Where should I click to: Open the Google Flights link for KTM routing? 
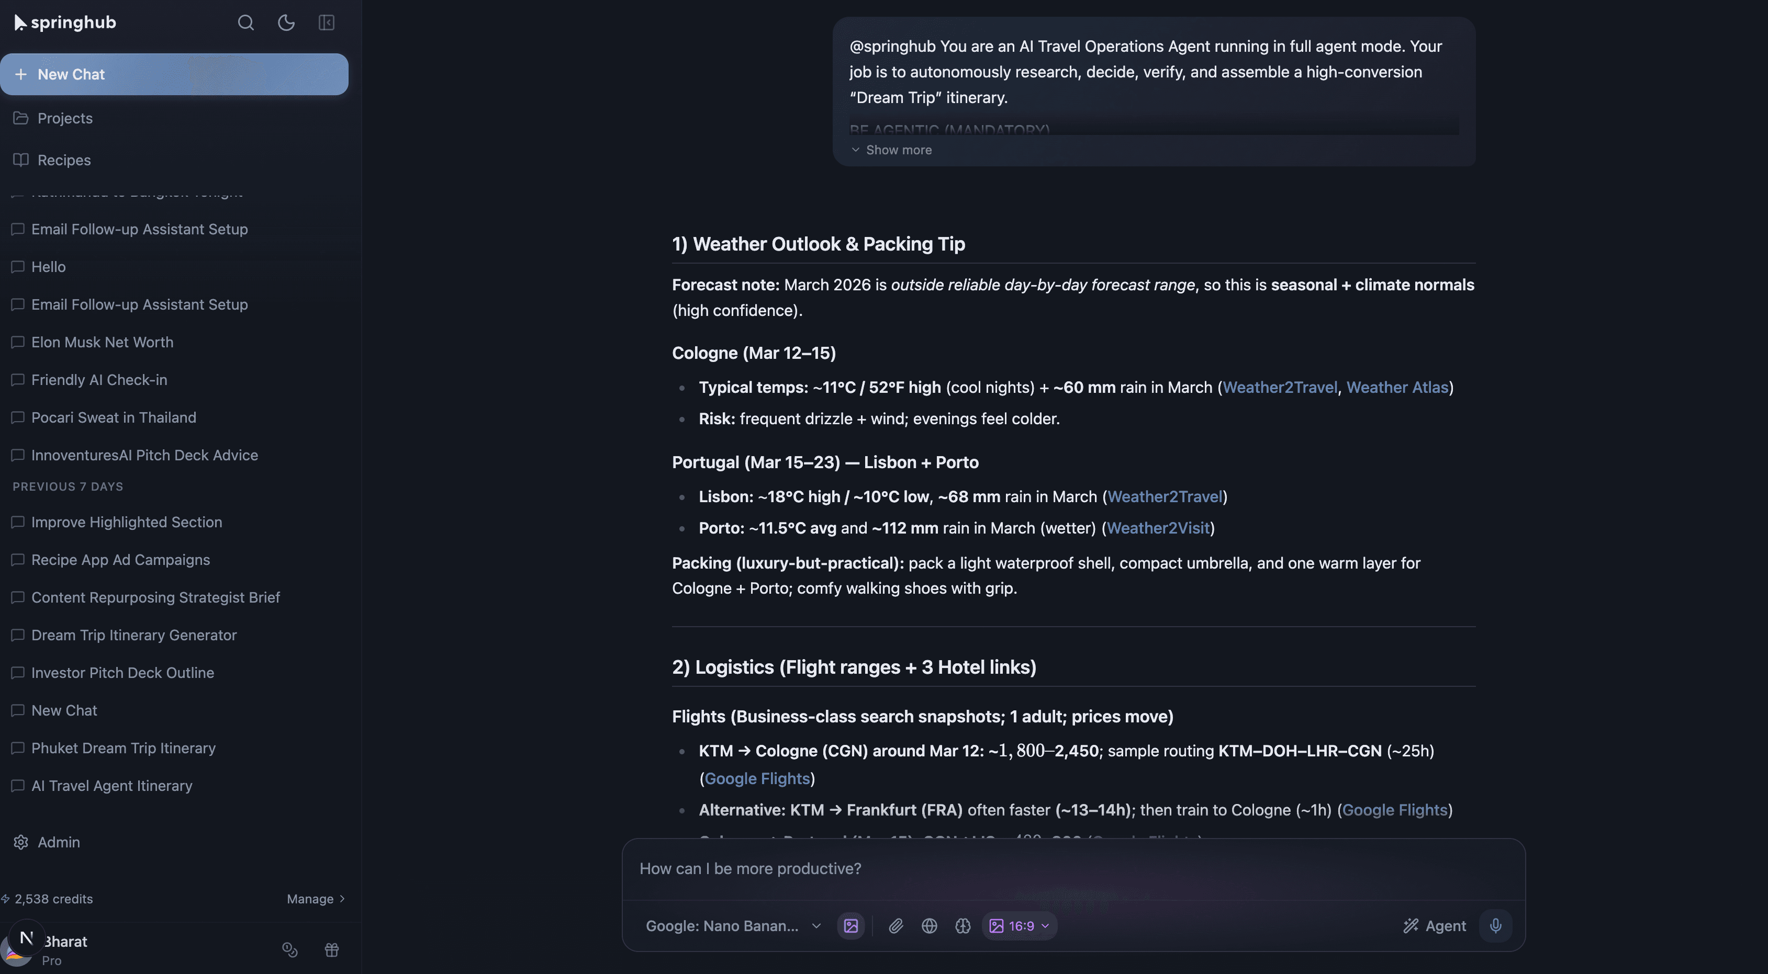click(x=758, y=778)
